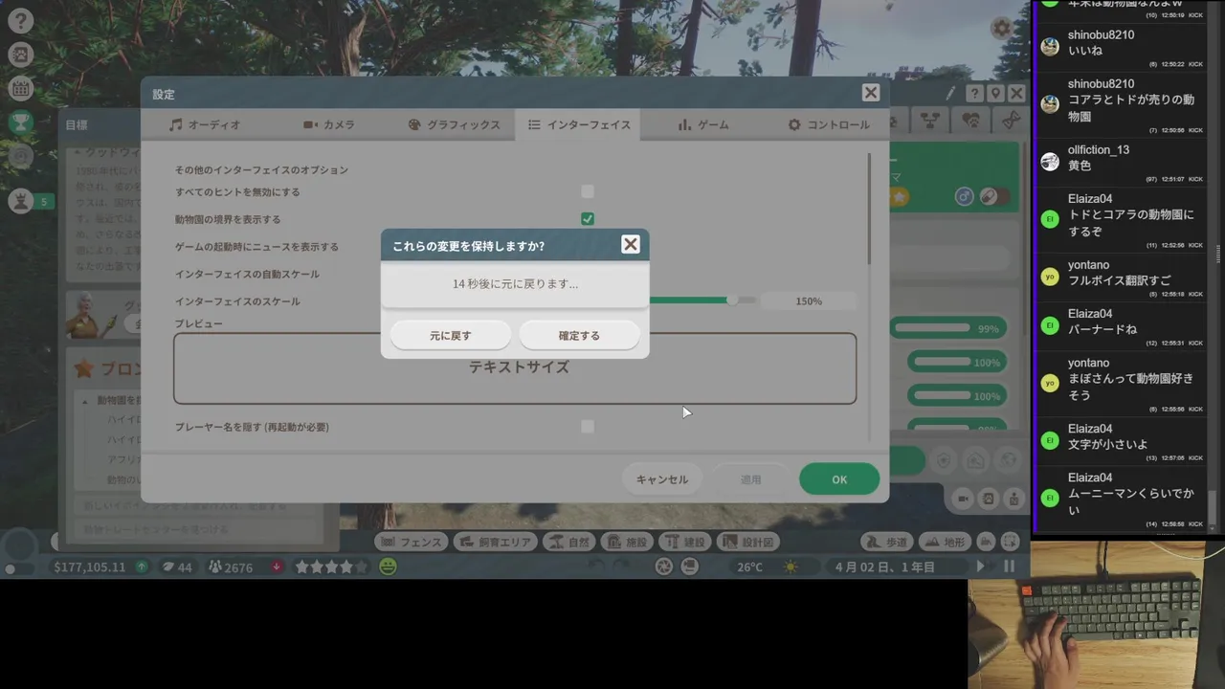Switch to the オーディオ tab
1225x689 pixels.
tap(204, 124)
